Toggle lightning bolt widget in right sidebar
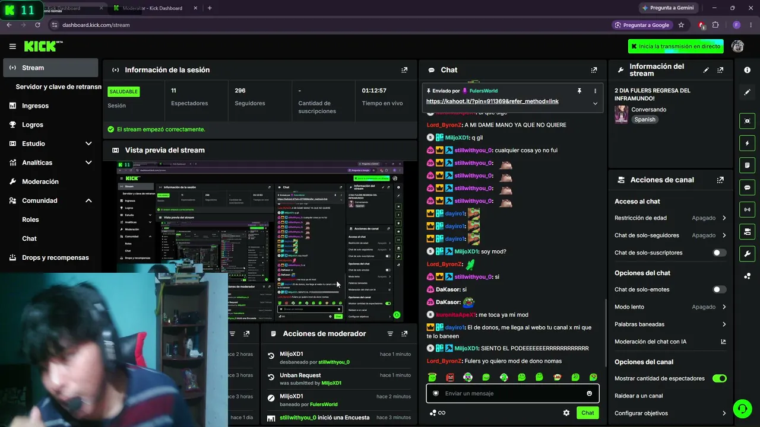 [747, 143]
